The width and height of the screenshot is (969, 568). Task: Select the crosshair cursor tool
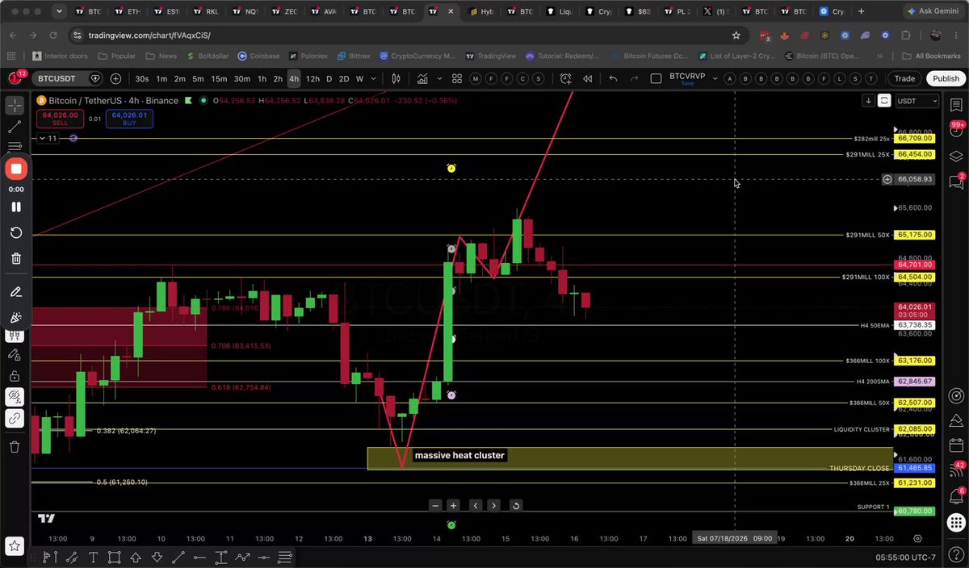(15, 106)
